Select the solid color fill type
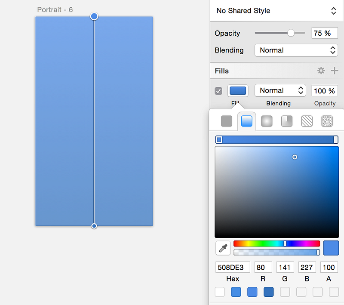 tap(227, 121)
